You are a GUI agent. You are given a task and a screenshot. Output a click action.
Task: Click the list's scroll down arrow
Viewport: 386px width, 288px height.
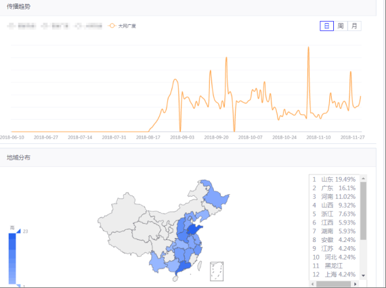364,276
